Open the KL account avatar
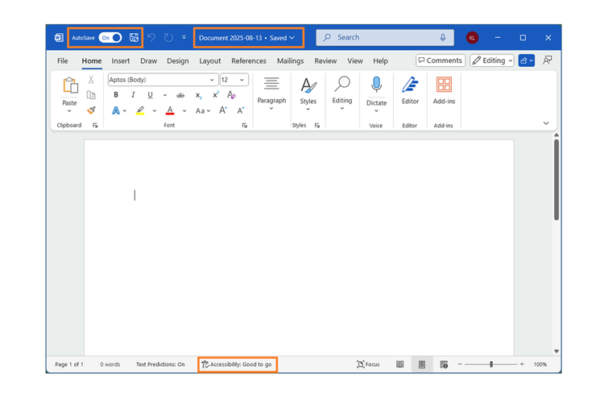 (x=472, y=37)
